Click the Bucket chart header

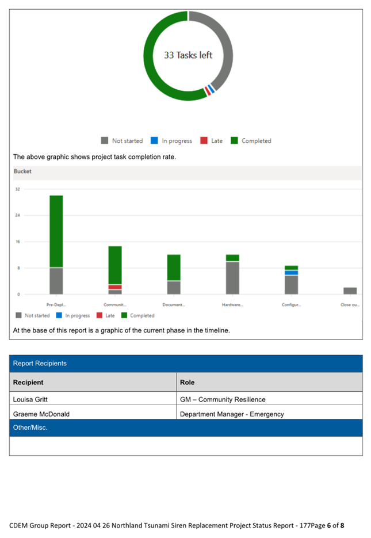point(23,171)
